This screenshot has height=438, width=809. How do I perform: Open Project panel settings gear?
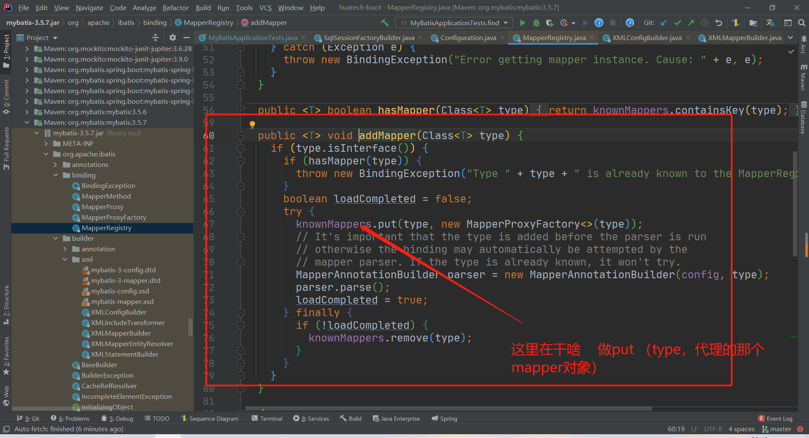point(173,38)
